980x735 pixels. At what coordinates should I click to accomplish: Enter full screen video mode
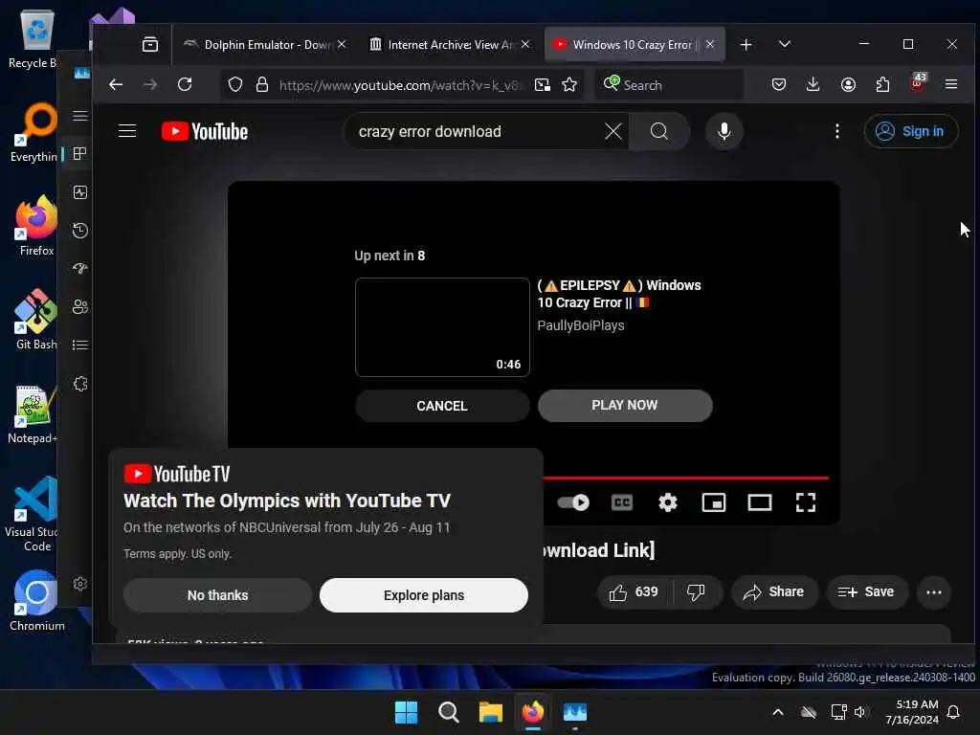click(806, 502)
